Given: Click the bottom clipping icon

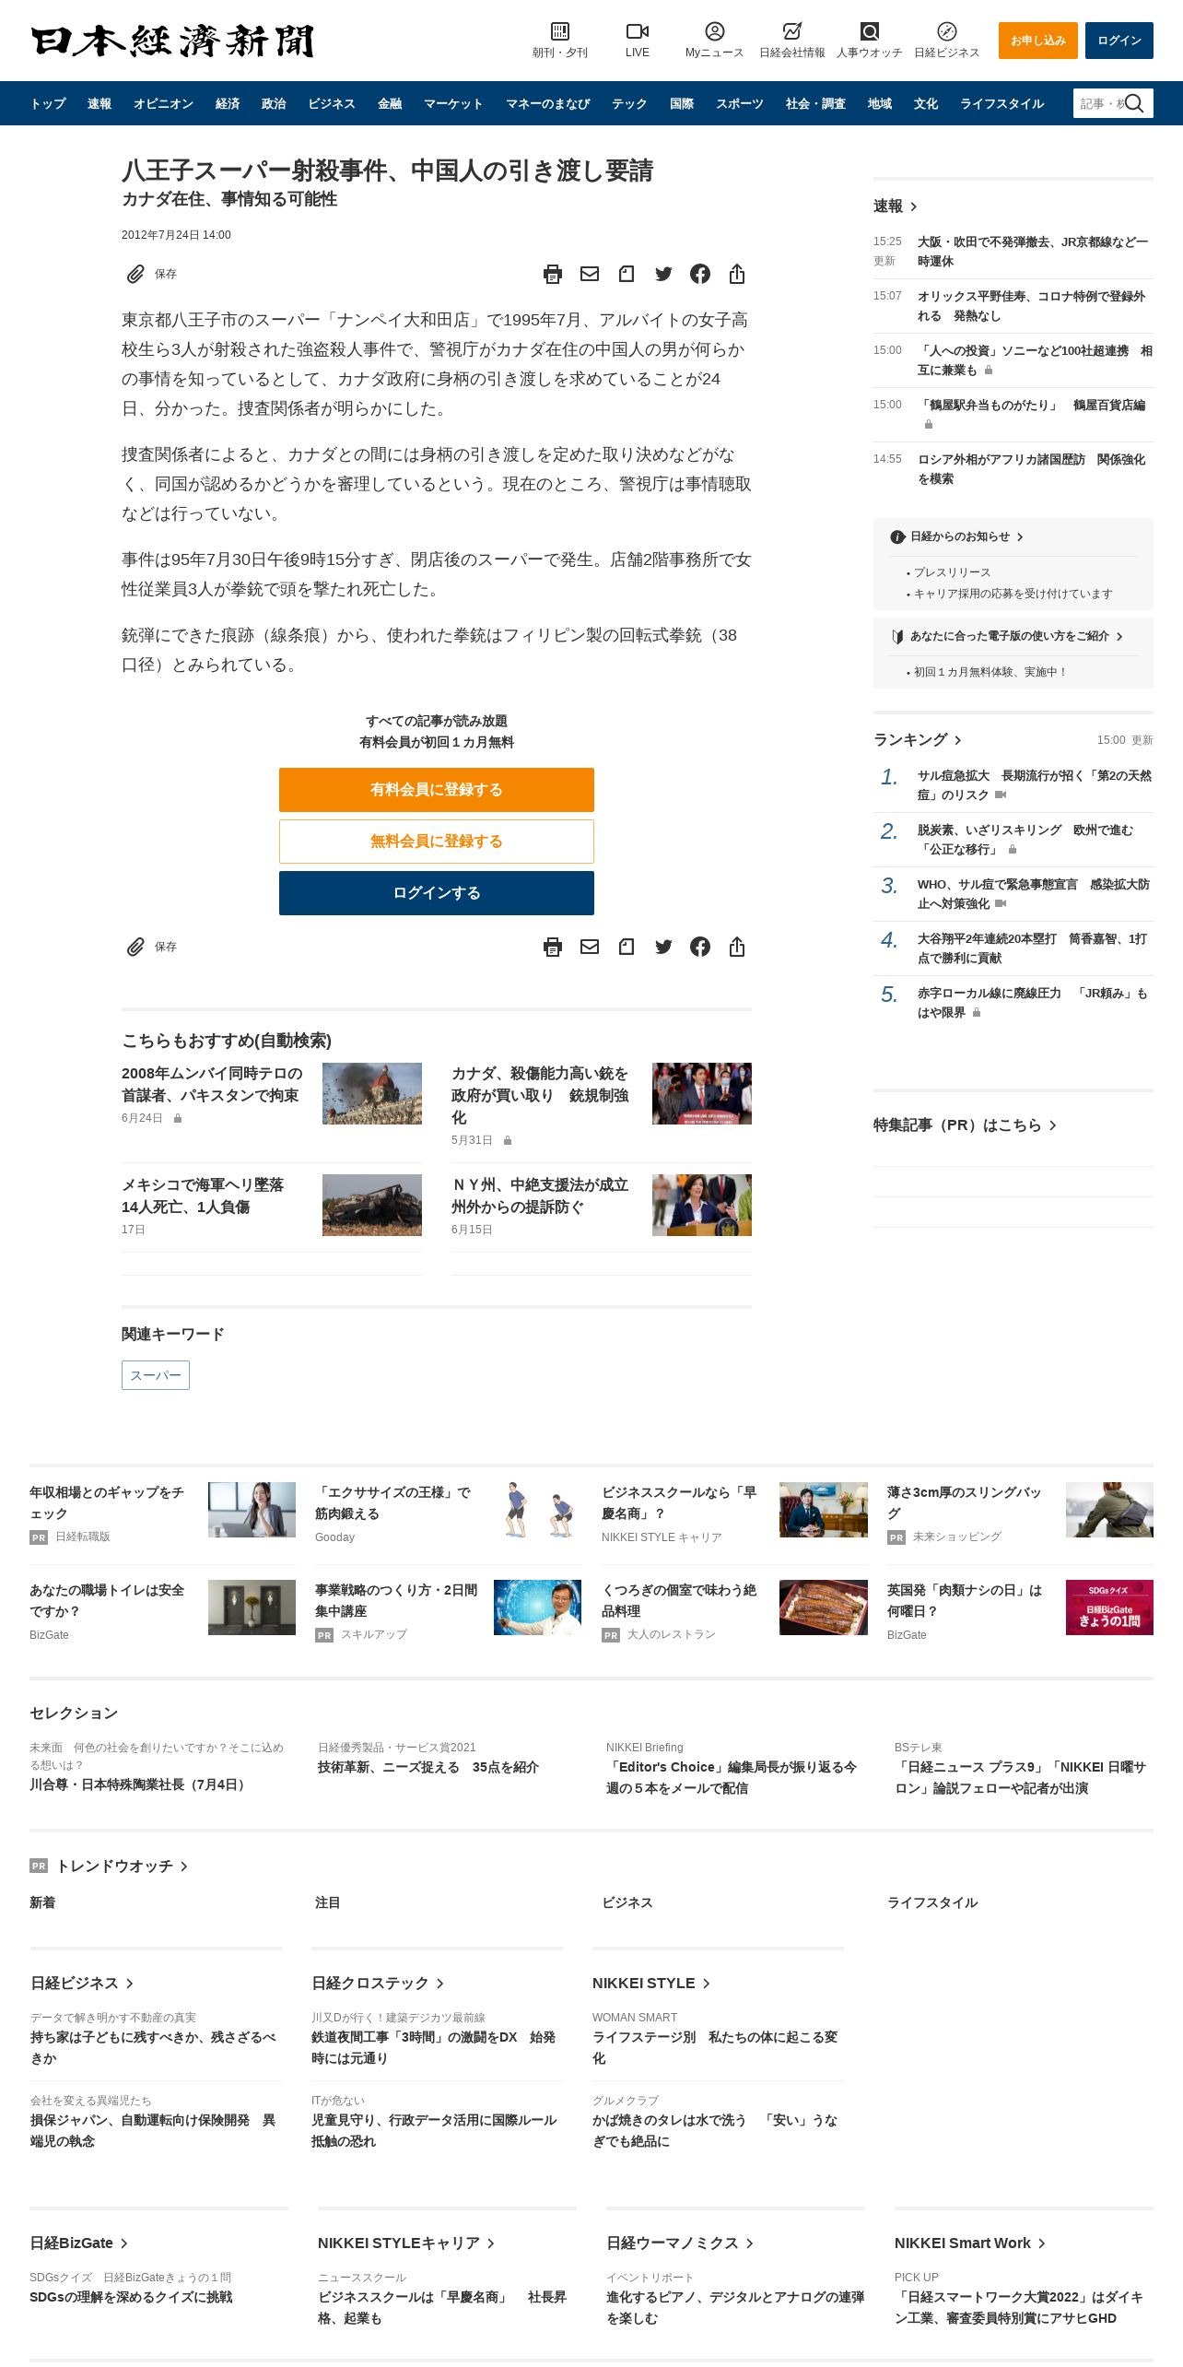Looking at the screenshot, I should point(627,947).
